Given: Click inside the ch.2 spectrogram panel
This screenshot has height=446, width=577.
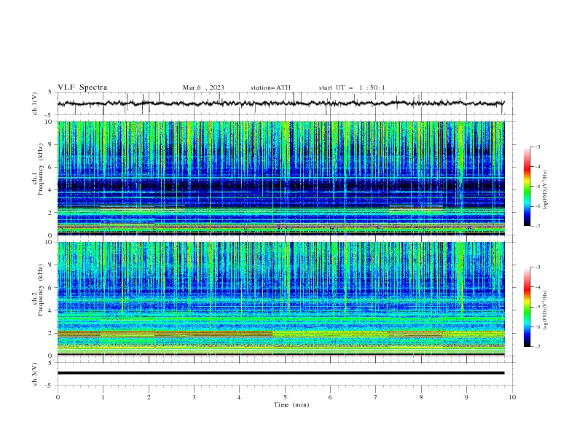Looking at the screenshot, I should click(x=280, y=299).
